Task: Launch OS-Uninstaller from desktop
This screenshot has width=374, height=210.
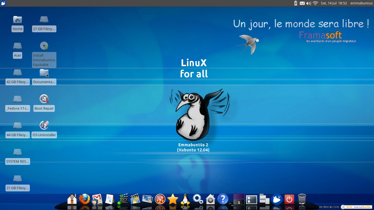Action: (44, 125)
